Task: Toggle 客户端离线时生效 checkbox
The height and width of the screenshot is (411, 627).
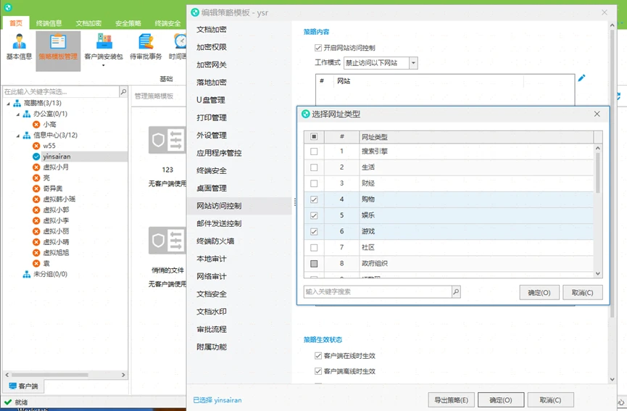Action: 318,371
